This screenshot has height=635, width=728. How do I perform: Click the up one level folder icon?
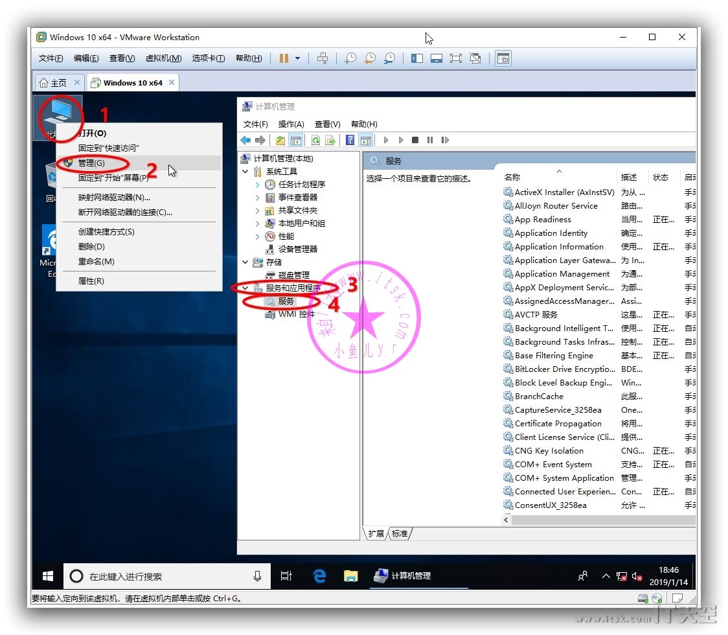280,141
